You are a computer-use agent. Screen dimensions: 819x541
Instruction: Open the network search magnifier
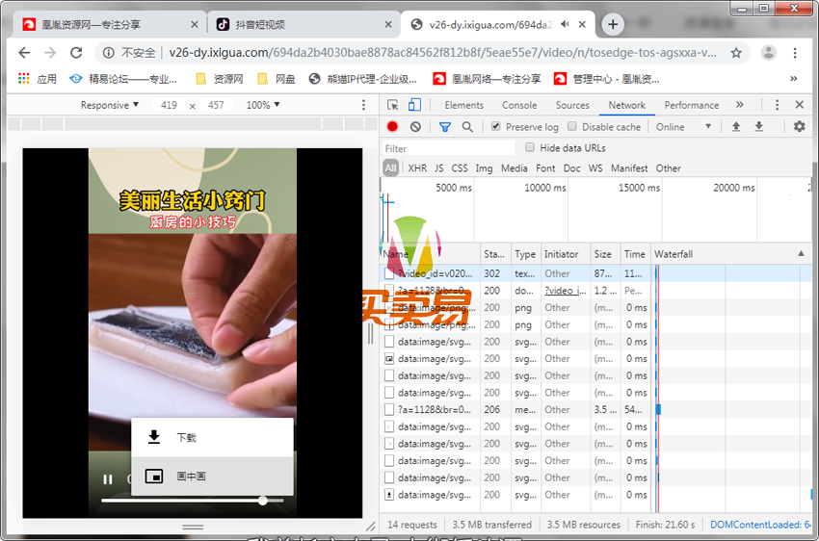tap(467, 127)
